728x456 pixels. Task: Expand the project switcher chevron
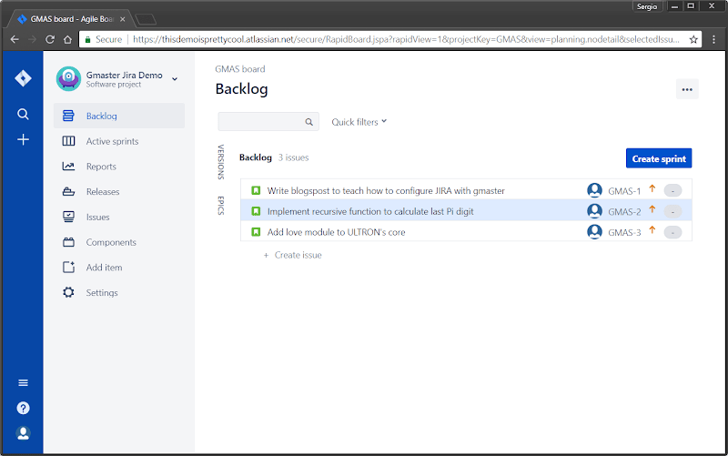(x=175, y=79)
